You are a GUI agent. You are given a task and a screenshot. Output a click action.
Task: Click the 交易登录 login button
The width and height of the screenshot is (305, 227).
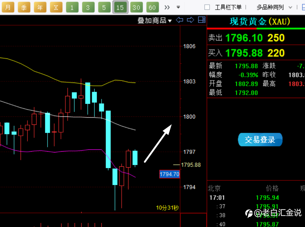260,139
